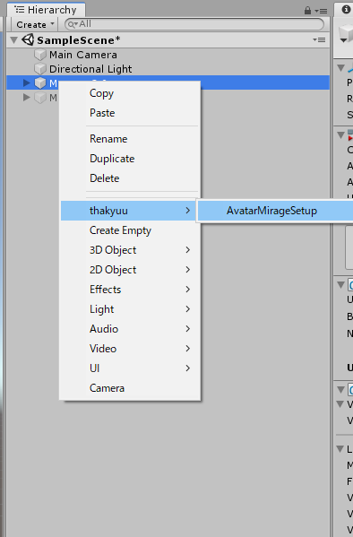Open the Audio submenu
Image resolution: width=353 pixels, height=537 pixels.
coord(130,329)
